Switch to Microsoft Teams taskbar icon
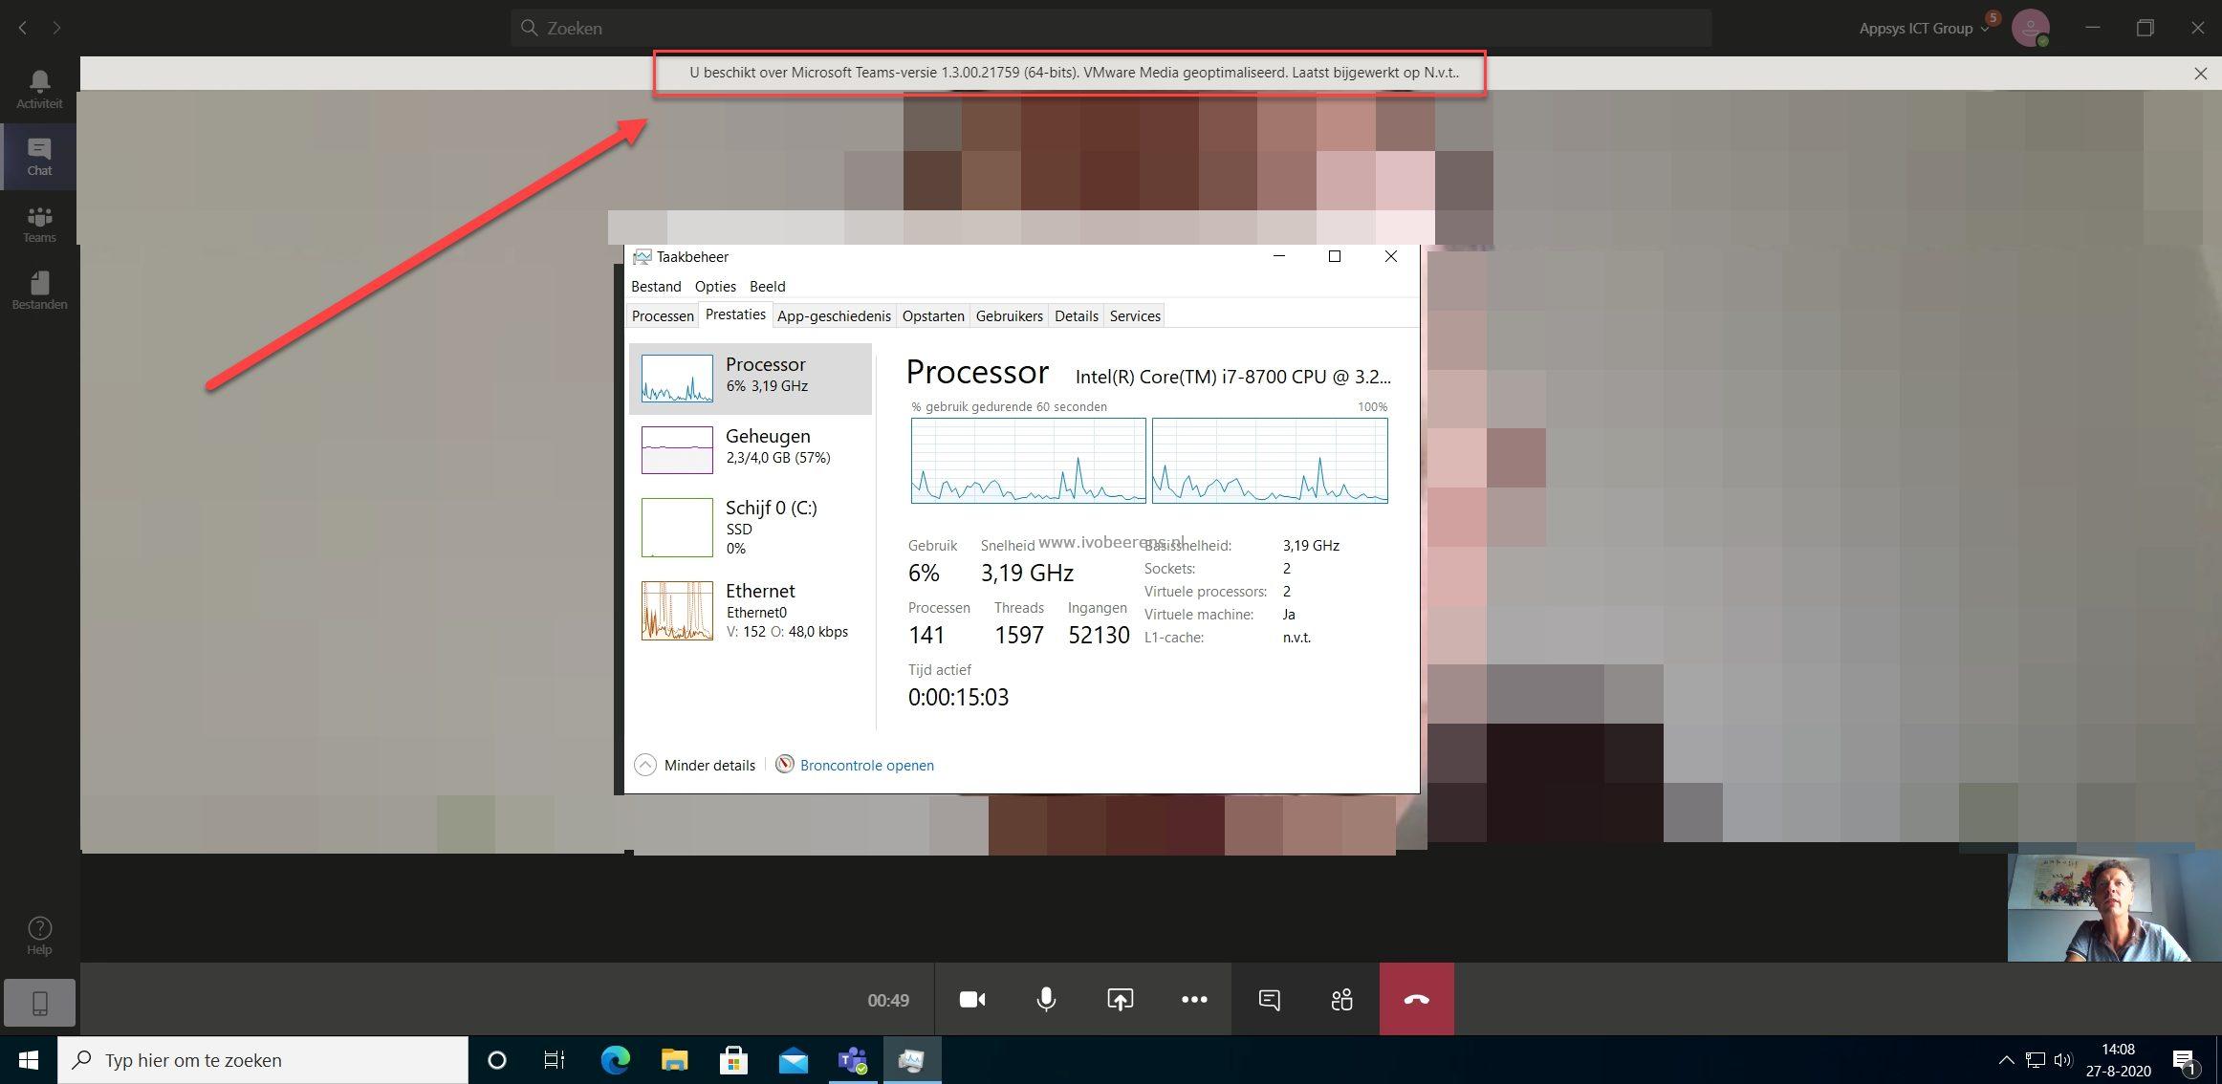Image resolution: width=2222 pixels, height=1084 pixels. point(852,1060)
